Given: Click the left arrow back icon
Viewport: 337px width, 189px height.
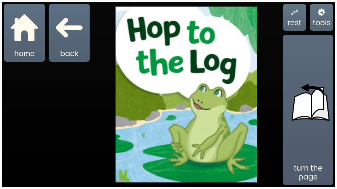Looking at the screenshot, I should tap(69, 28).
